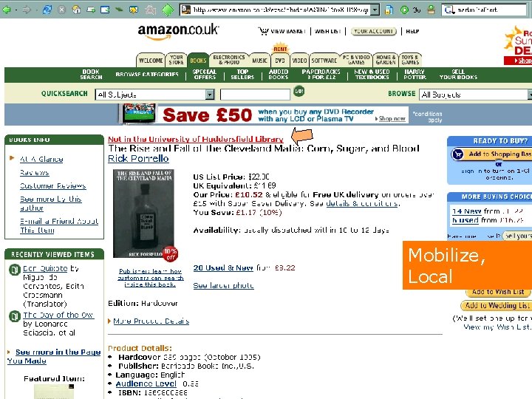Click the grey stop-loading icon

[x=62, y=10]
